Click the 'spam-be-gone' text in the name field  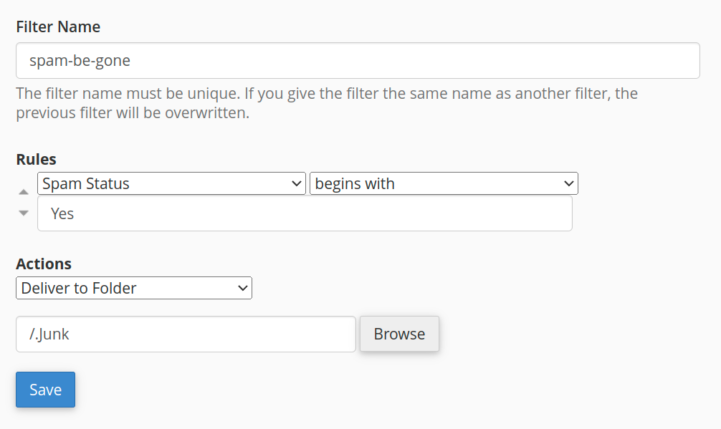pos(80,61)
